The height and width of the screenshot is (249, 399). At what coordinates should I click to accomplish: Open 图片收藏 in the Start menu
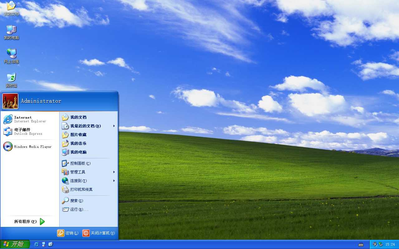pos(89,135)
